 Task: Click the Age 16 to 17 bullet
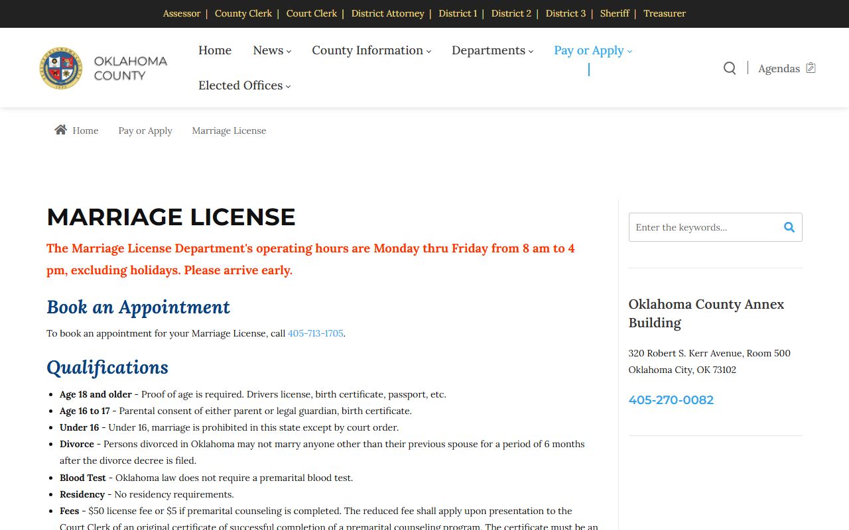pyautogui.click(x=235, y=411)
